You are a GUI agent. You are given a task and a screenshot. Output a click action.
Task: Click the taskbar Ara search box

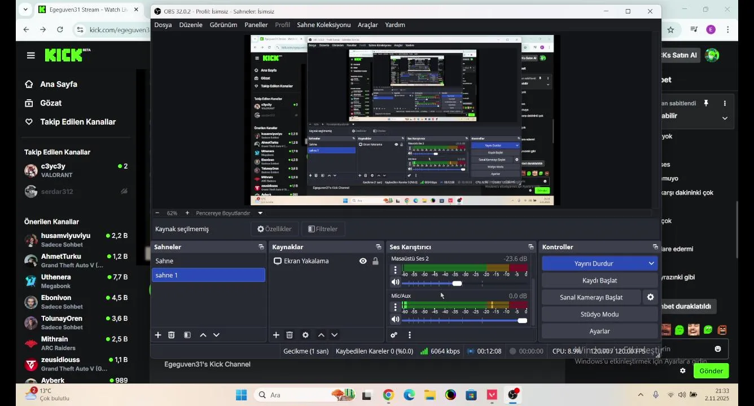click(304, 395)
